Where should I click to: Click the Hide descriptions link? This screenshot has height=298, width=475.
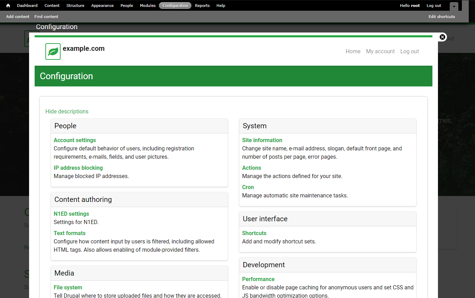coord(67,111)
